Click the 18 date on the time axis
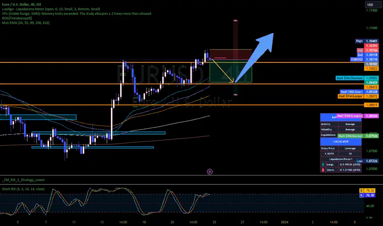Screen dimensions: 383x226 point(144,222)
